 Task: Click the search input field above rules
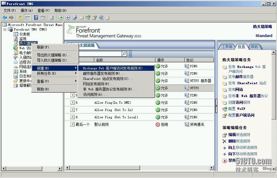(100, 53)
